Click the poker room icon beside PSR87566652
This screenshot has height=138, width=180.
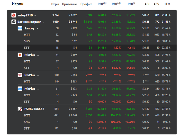point(20,109)
